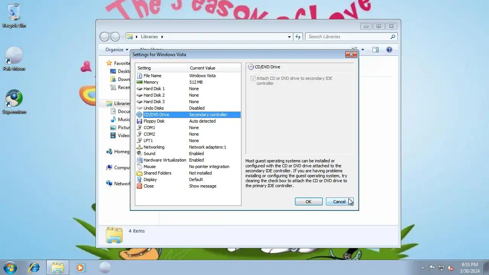489x275 pixels.
Task: Select Favorites in the navigation pane
Action: point(122,63)
